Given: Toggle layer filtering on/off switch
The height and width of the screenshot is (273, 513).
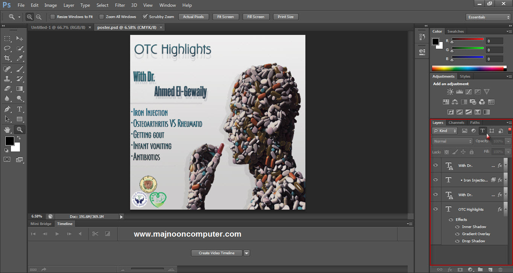Looking at the screenshot, I should pos(510,130).
